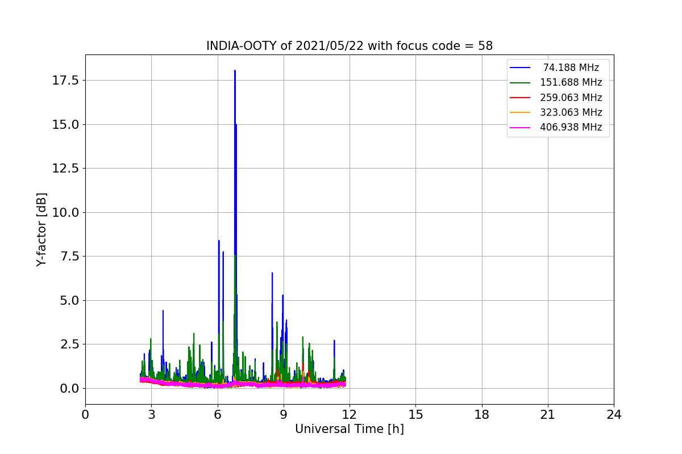Click the blue peak near 8.4 dB at 6h
The width and height of the screenshot is (682, 454).
tap(219, 241)
